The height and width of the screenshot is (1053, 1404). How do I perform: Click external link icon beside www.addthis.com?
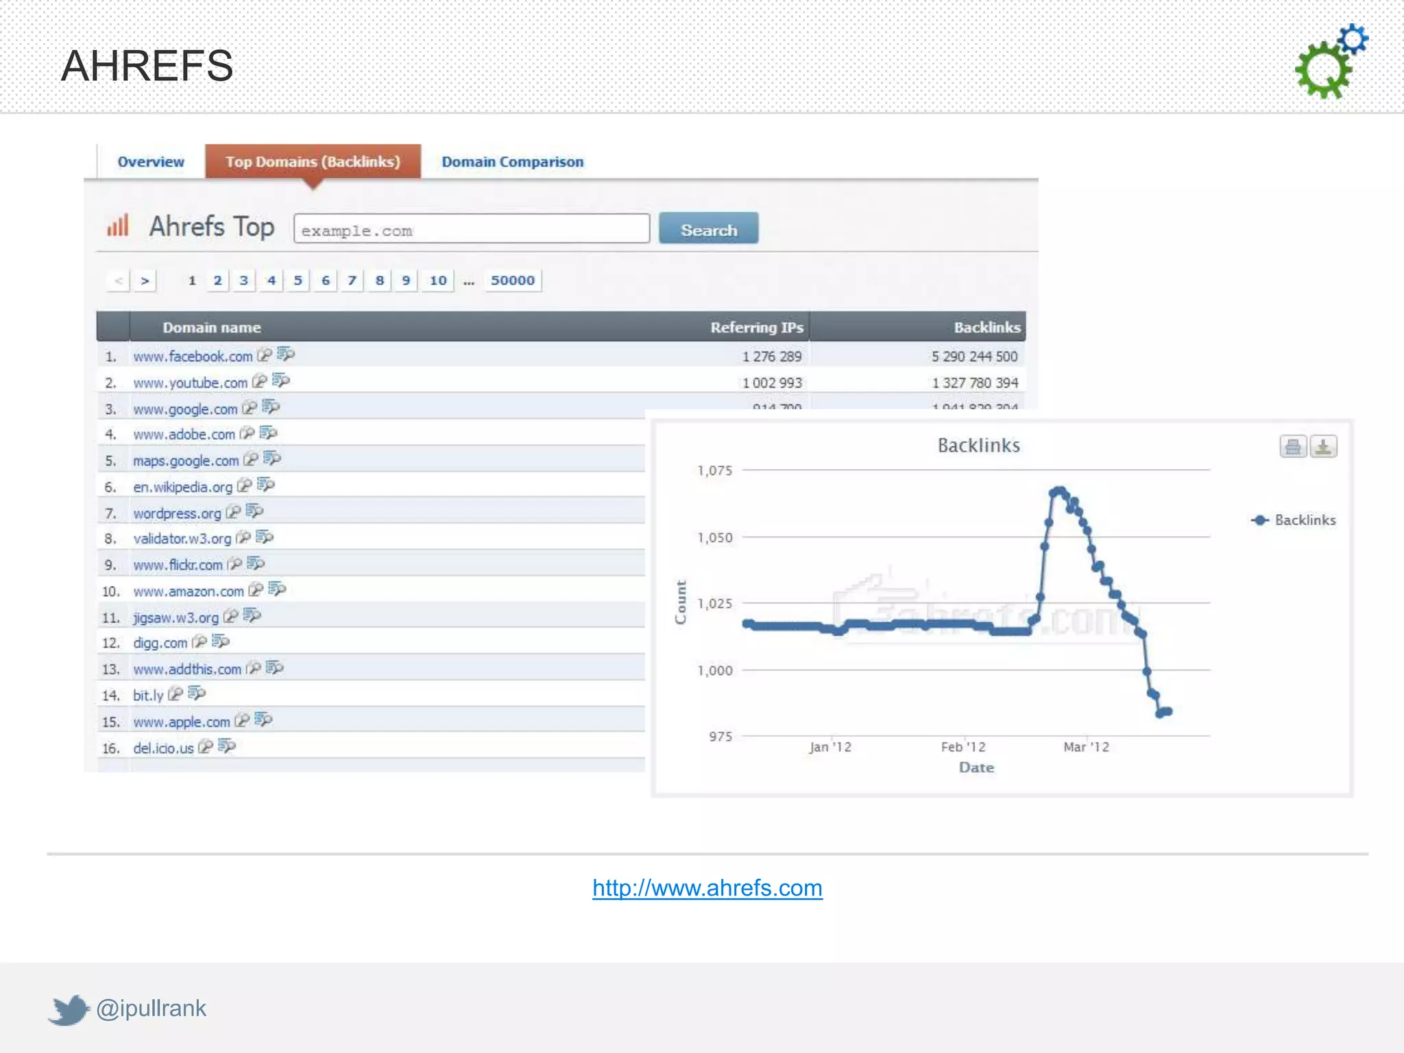click(254, 668)
